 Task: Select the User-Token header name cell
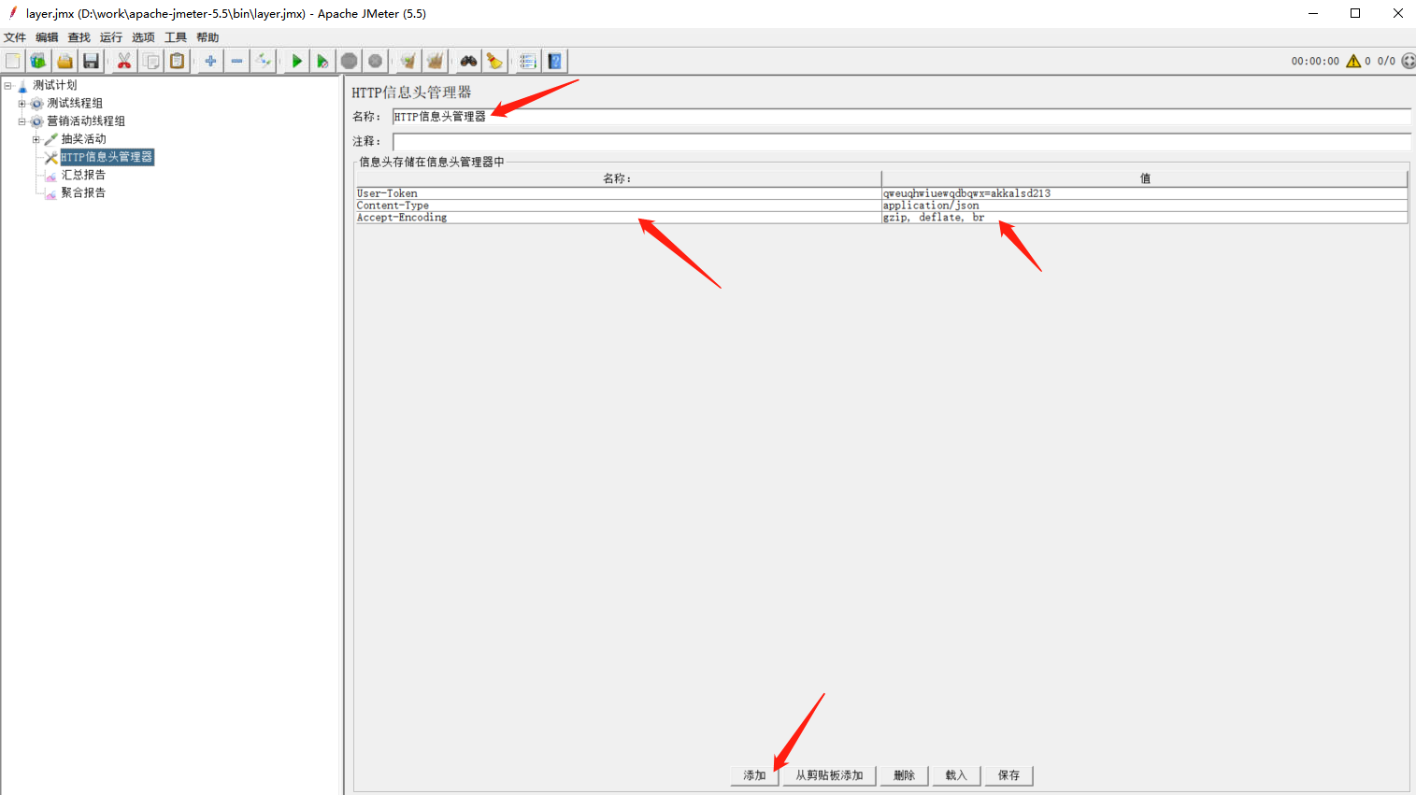(x=618, y=193)
